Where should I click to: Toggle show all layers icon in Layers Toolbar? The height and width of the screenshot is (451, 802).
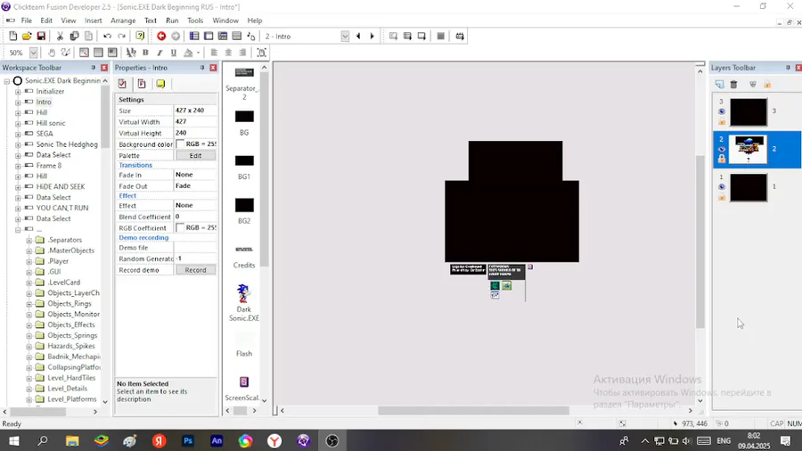pos(752,85)
